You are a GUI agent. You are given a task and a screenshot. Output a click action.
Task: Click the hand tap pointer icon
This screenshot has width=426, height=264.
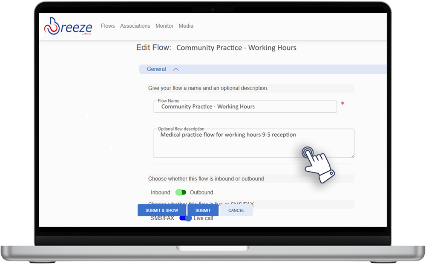click(317, 165)
